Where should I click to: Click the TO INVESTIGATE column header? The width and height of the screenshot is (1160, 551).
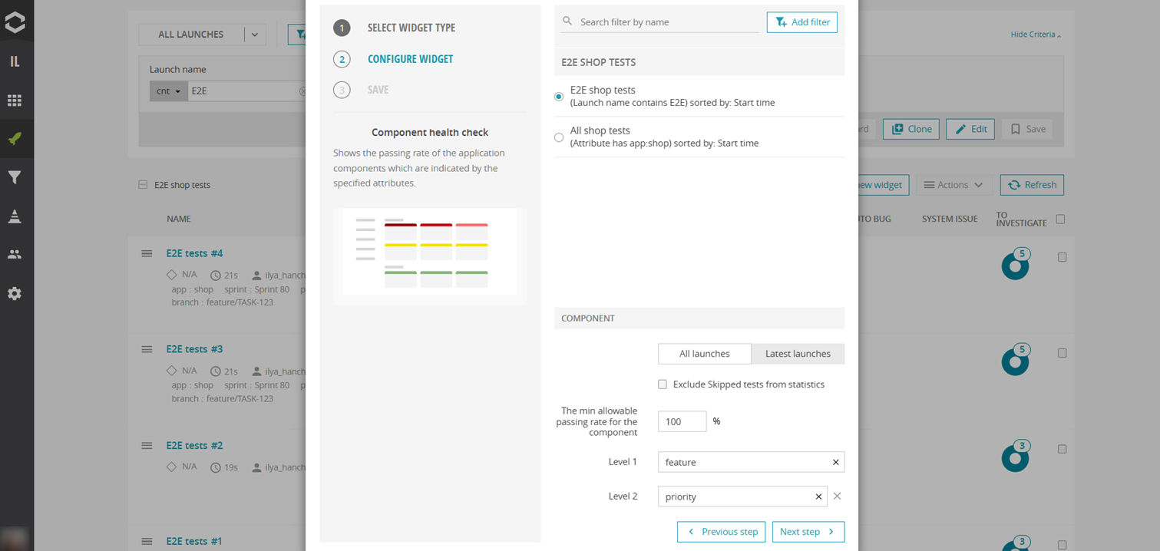[1021, 219]
